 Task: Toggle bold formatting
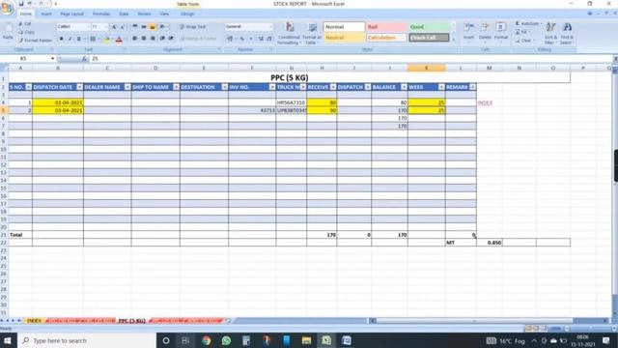[61, 39]
